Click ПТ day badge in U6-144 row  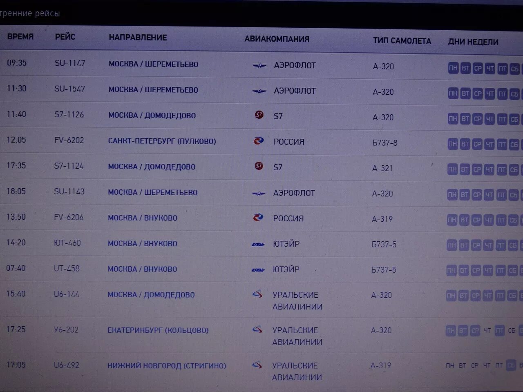point(500,296)
